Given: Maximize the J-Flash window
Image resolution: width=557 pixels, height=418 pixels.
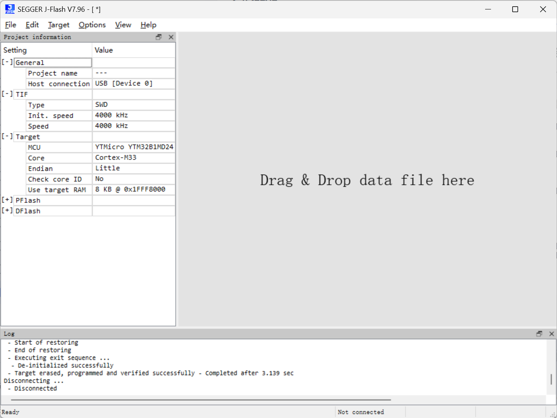Looking at the screenshot, I should [x=515, y=9].
